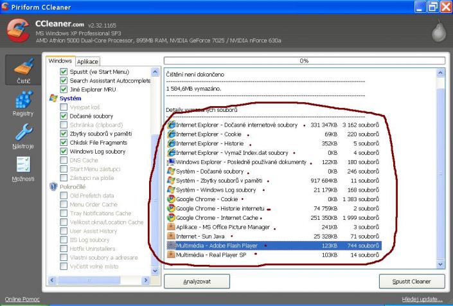Image resolution: width=453 pixels, height=306 pixels.
Task: Click Chrome icon beside Internet Cache
Action: pyautogui.click(x=172, y=217)
